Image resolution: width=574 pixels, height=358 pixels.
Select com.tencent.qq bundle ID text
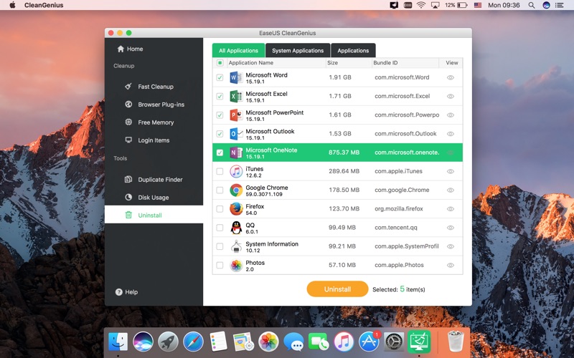pos(396,228)
